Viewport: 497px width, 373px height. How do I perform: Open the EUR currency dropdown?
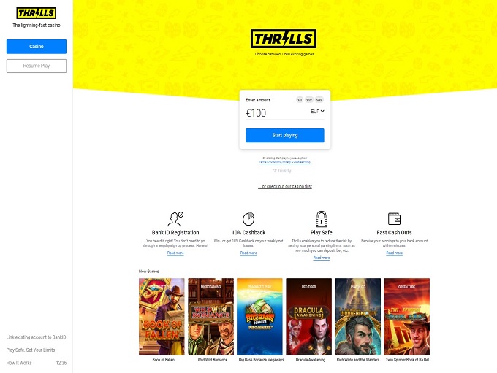click(317, 112)
